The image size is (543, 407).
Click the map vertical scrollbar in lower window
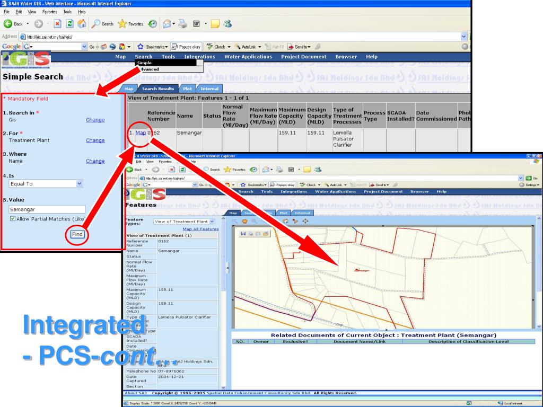click(539, 273)
